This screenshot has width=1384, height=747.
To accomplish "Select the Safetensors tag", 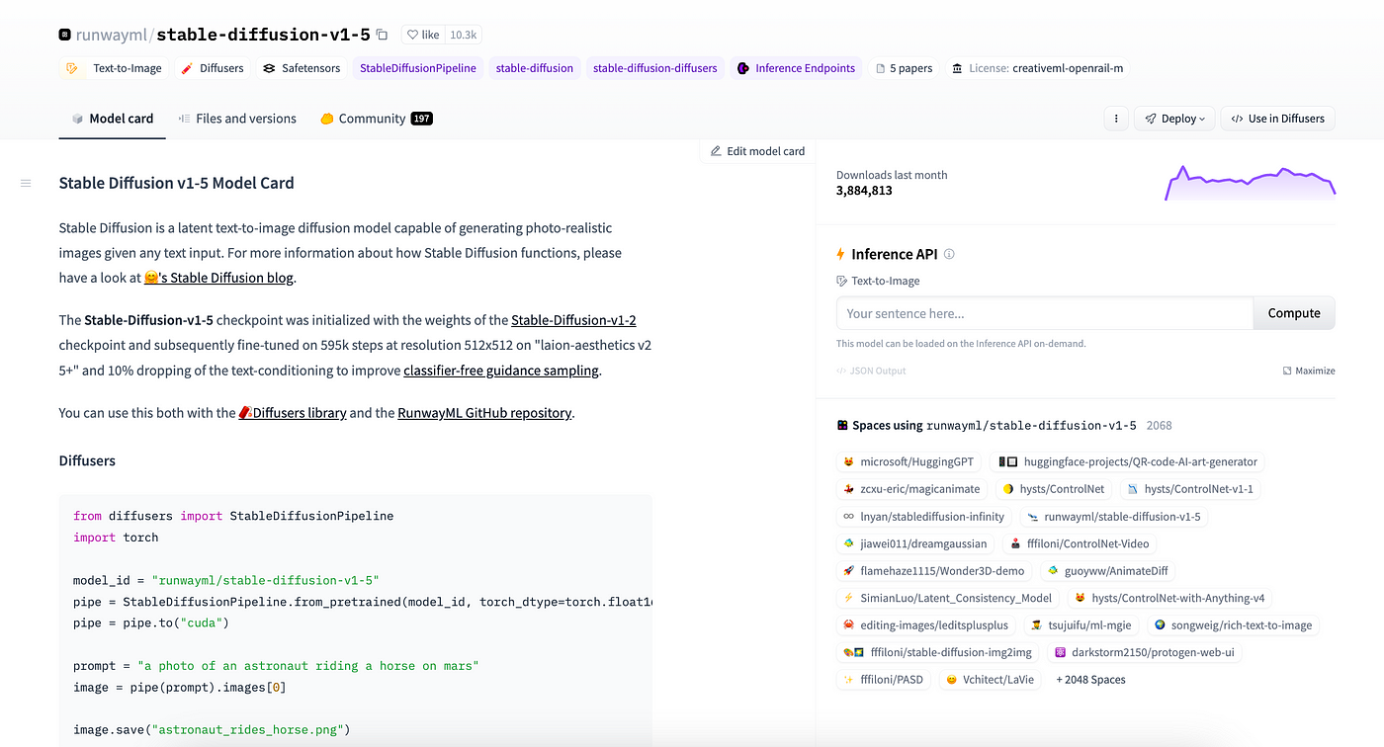I will point(302,68).
